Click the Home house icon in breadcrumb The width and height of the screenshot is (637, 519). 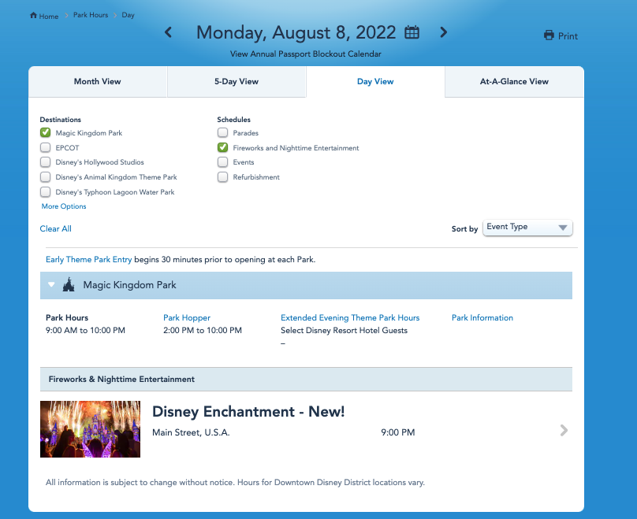33,16
